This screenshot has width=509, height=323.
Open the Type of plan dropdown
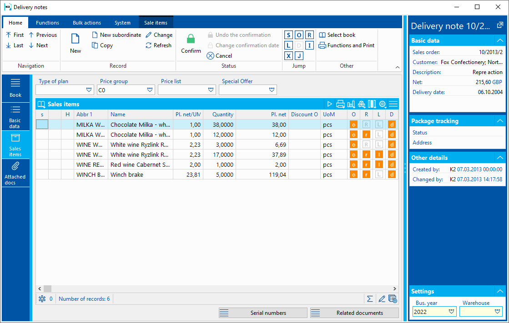click(89, 90)
